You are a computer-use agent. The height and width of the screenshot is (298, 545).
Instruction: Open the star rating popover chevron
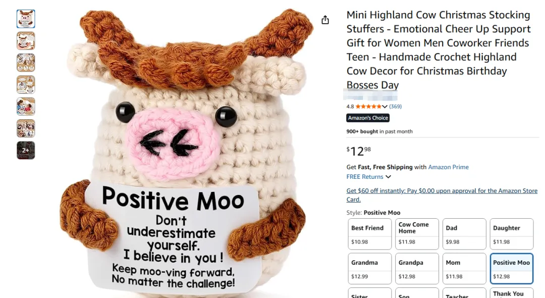[x=385, y=107]
